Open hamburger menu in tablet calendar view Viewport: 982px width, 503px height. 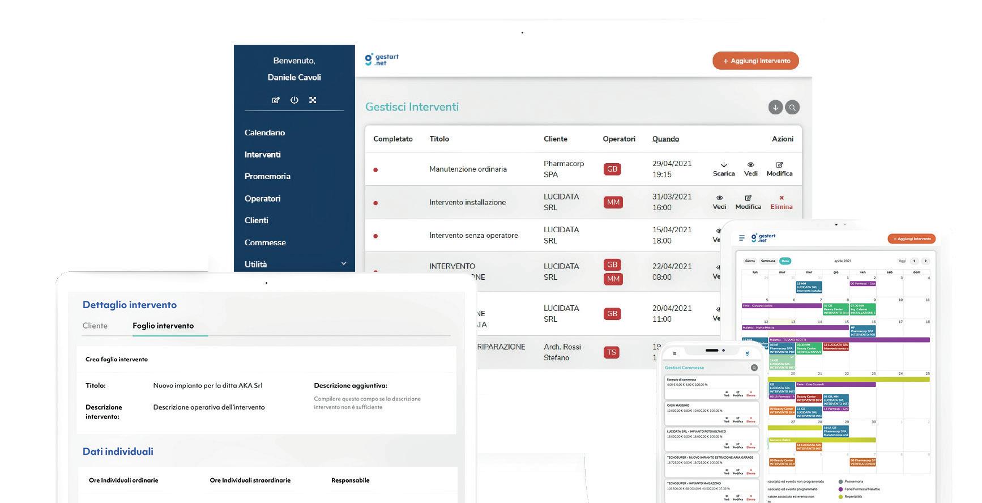[742, 238]
